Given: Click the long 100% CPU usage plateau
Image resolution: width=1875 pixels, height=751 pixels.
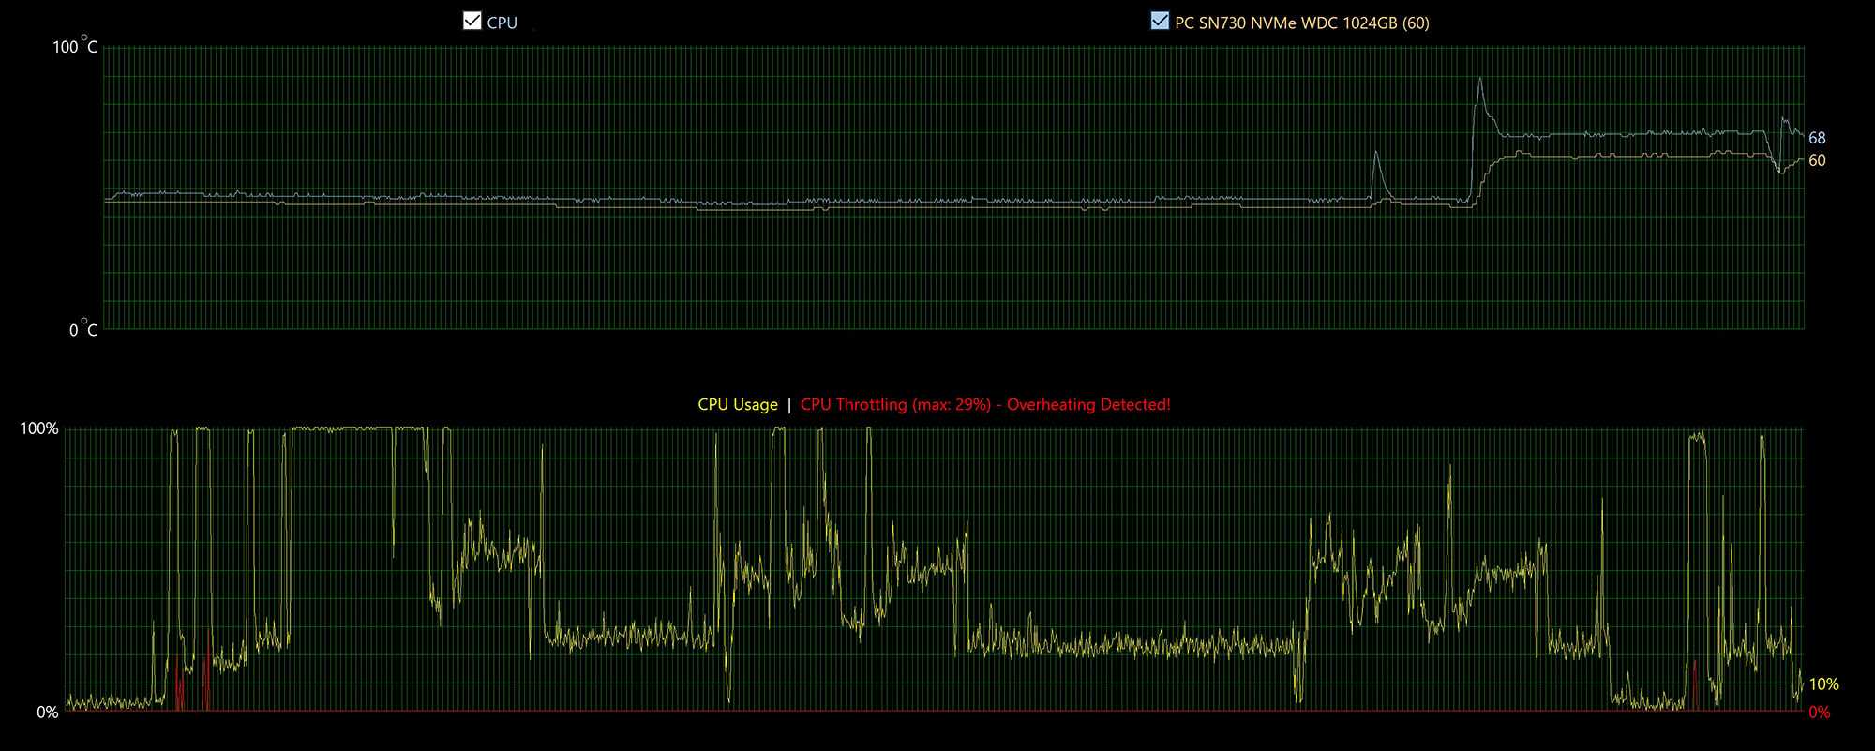Looking at the screenshot, I should coord(342,428).
